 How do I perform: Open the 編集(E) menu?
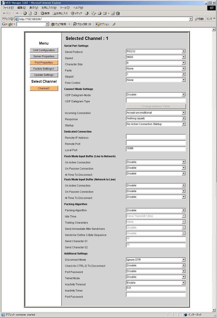[21, 8]
